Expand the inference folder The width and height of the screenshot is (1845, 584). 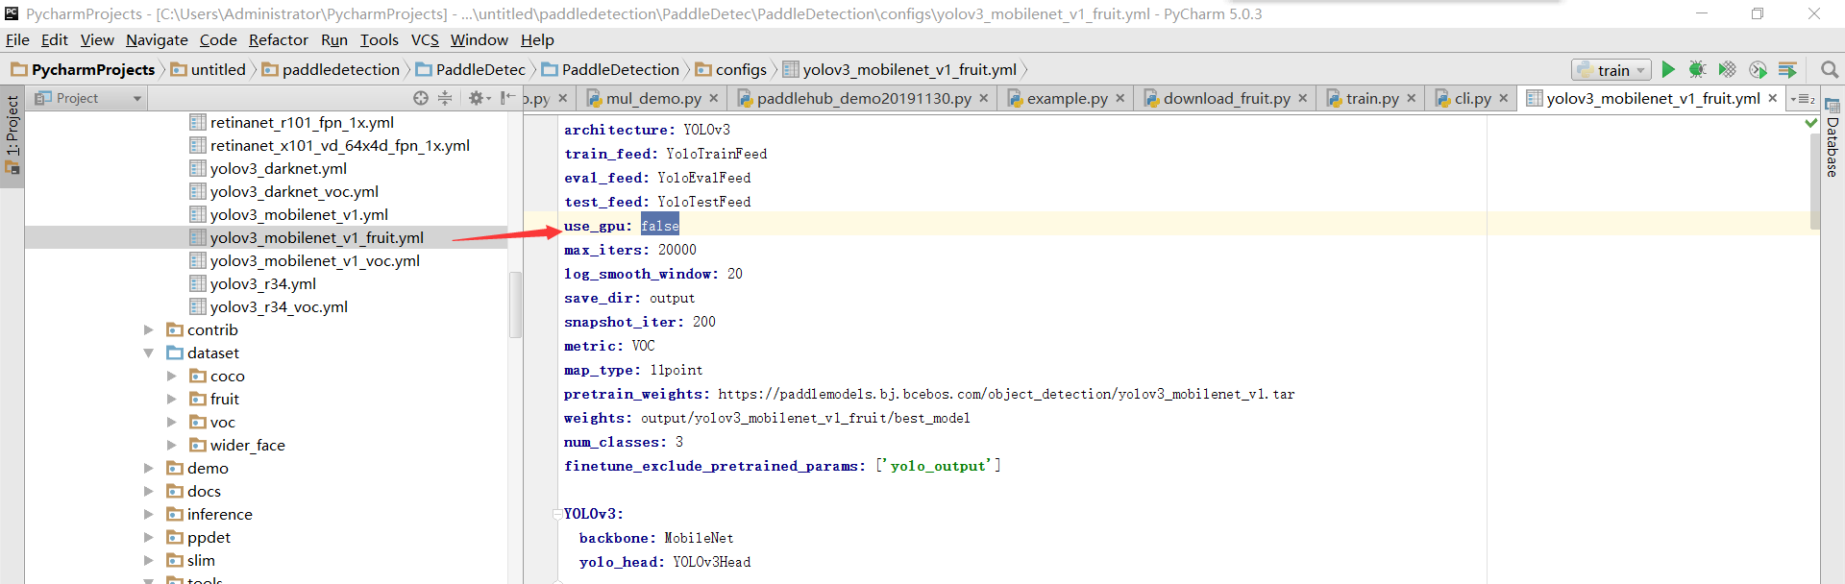coord(149,514)
